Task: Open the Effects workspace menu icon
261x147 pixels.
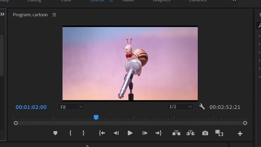Action: pos(111,1)
